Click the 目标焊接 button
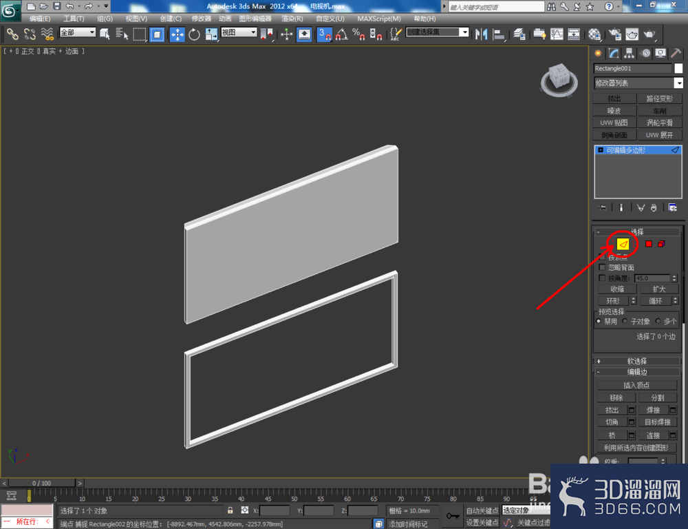Screen dimensions: 688x529 [657, 422]
